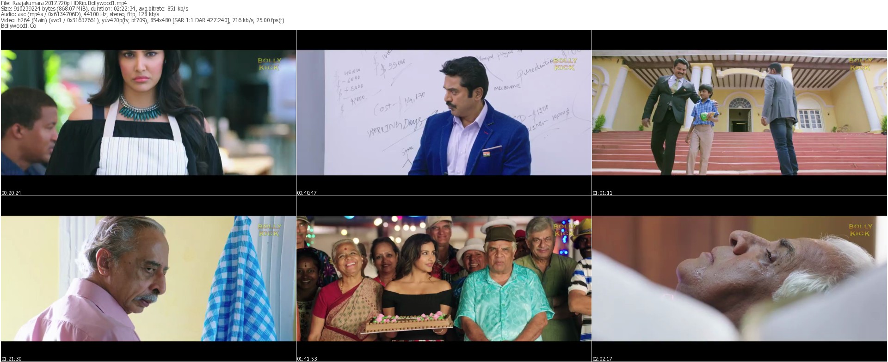The image size is (888, 362).
Task: Select the Size line showing 910239224 bytes
Action: tap(95, 9)
